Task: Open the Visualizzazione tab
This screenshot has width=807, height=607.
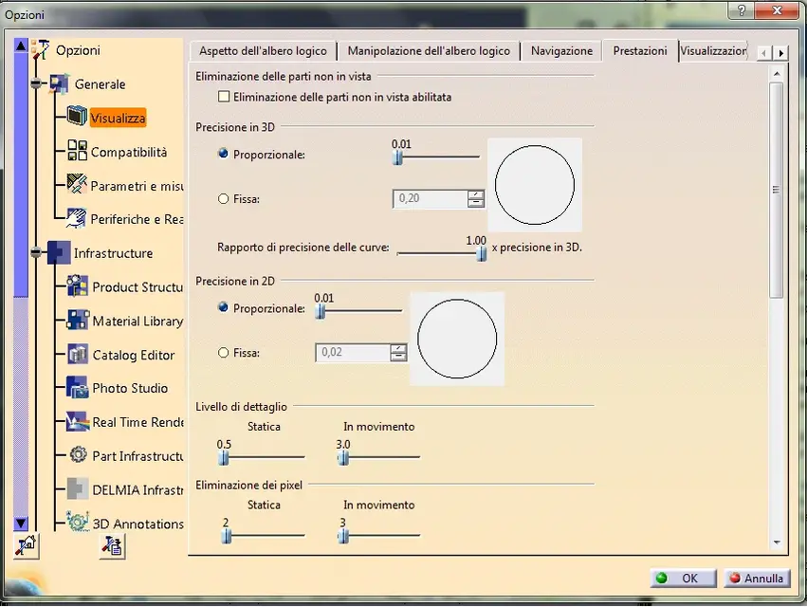Action: (713, 51)
